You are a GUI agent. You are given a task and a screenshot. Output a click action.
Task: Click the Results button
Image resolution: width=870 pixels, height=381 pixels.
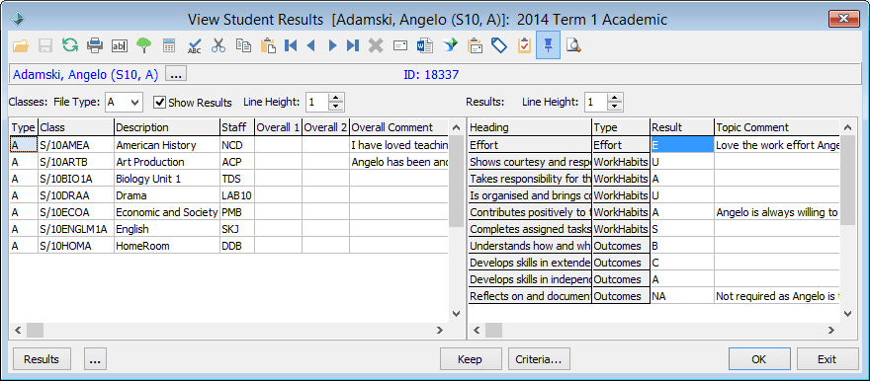[42, 359]
